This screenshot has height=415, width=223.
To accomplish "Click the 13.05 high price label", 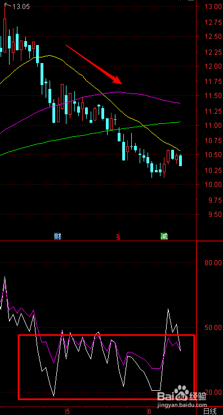I will tap(21, 7).
